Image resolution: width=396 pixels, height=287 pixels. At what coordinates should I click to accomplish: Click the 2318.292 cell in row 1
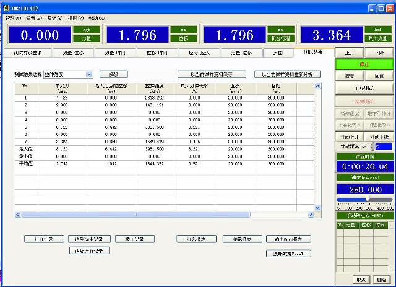coord(155,98)
